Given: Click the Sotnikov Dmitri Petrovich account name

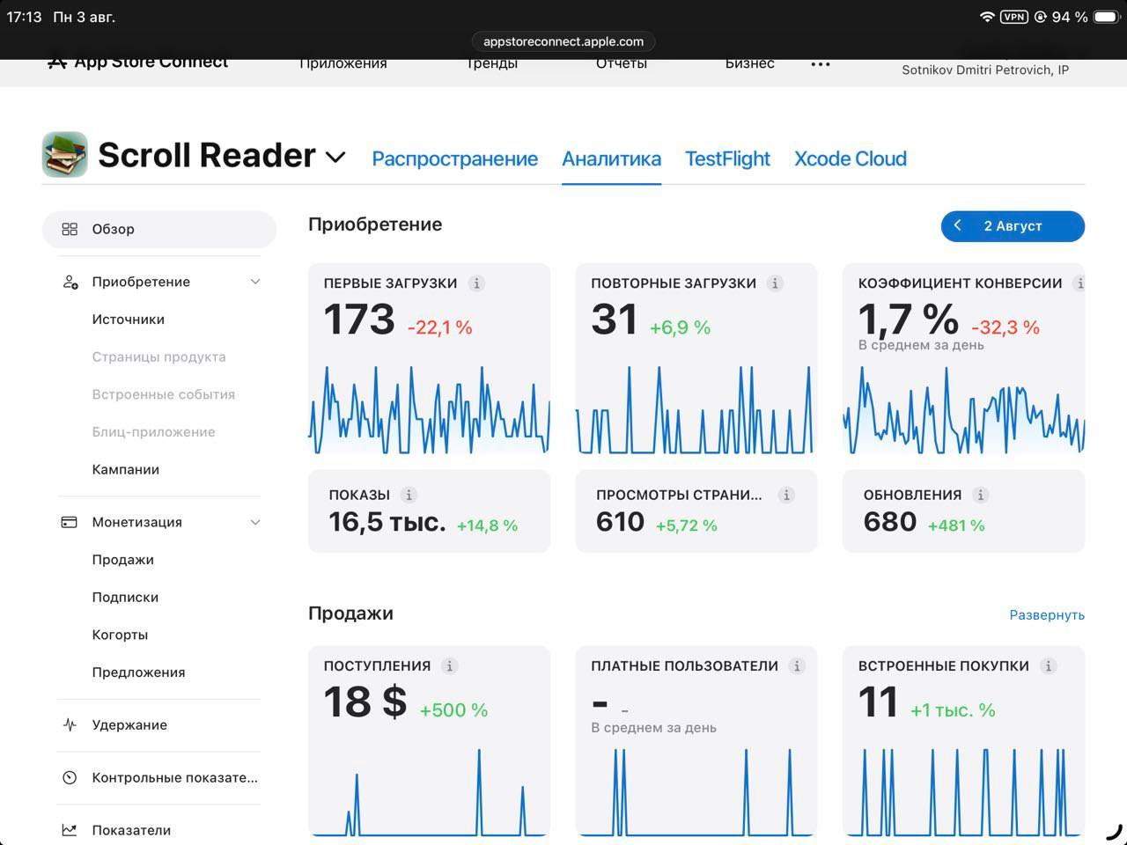Looking at the screenshot, I should [985, 70].
